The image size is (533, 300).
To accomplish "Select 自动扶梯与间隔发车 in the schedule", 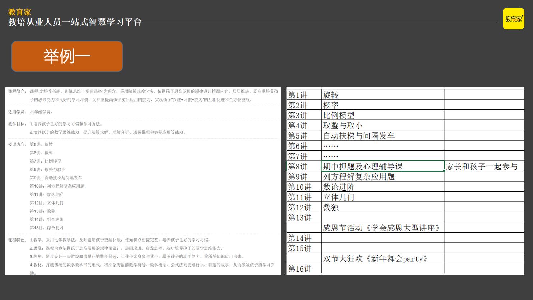I will tap(359, 136).
